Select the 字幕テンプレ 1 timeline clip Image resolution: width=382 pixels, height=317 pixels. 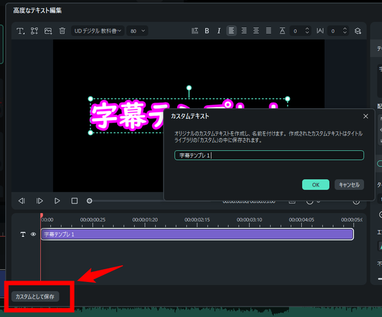[197, 234]
